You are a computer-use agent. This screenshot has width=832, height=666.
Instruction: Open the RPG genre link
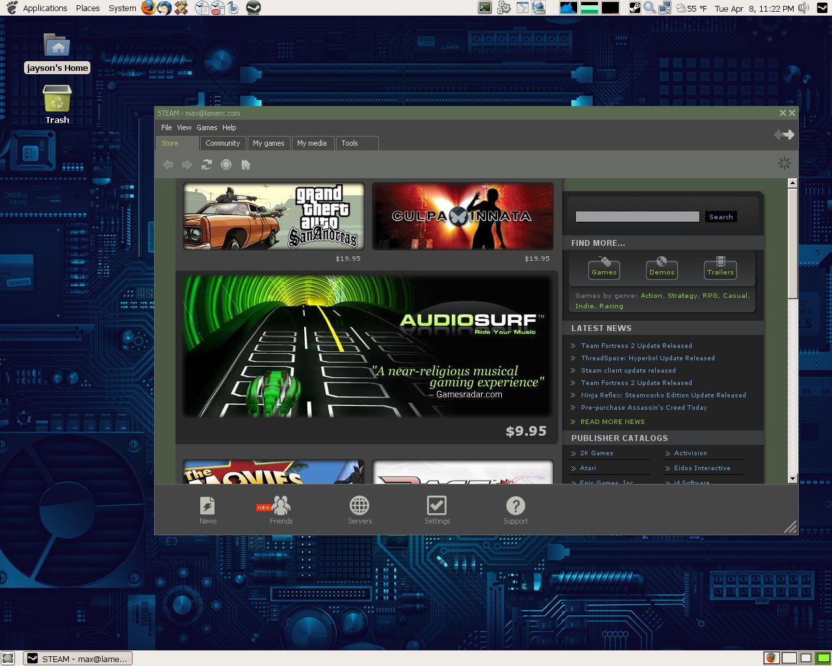tap(710, 295)
